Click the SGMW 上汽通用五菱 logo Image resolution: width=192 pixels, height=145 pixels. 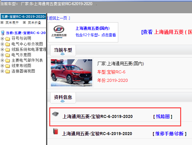(59, 32)
